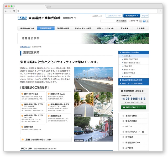This screenshot has width=168, height=157.
Task: Open the 各種の舗装 card title
Action: click(x=29, y=127)
